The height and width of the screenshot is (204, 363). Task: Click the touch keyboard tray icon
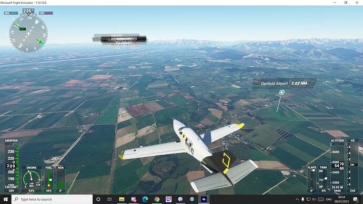pos(321,199)
